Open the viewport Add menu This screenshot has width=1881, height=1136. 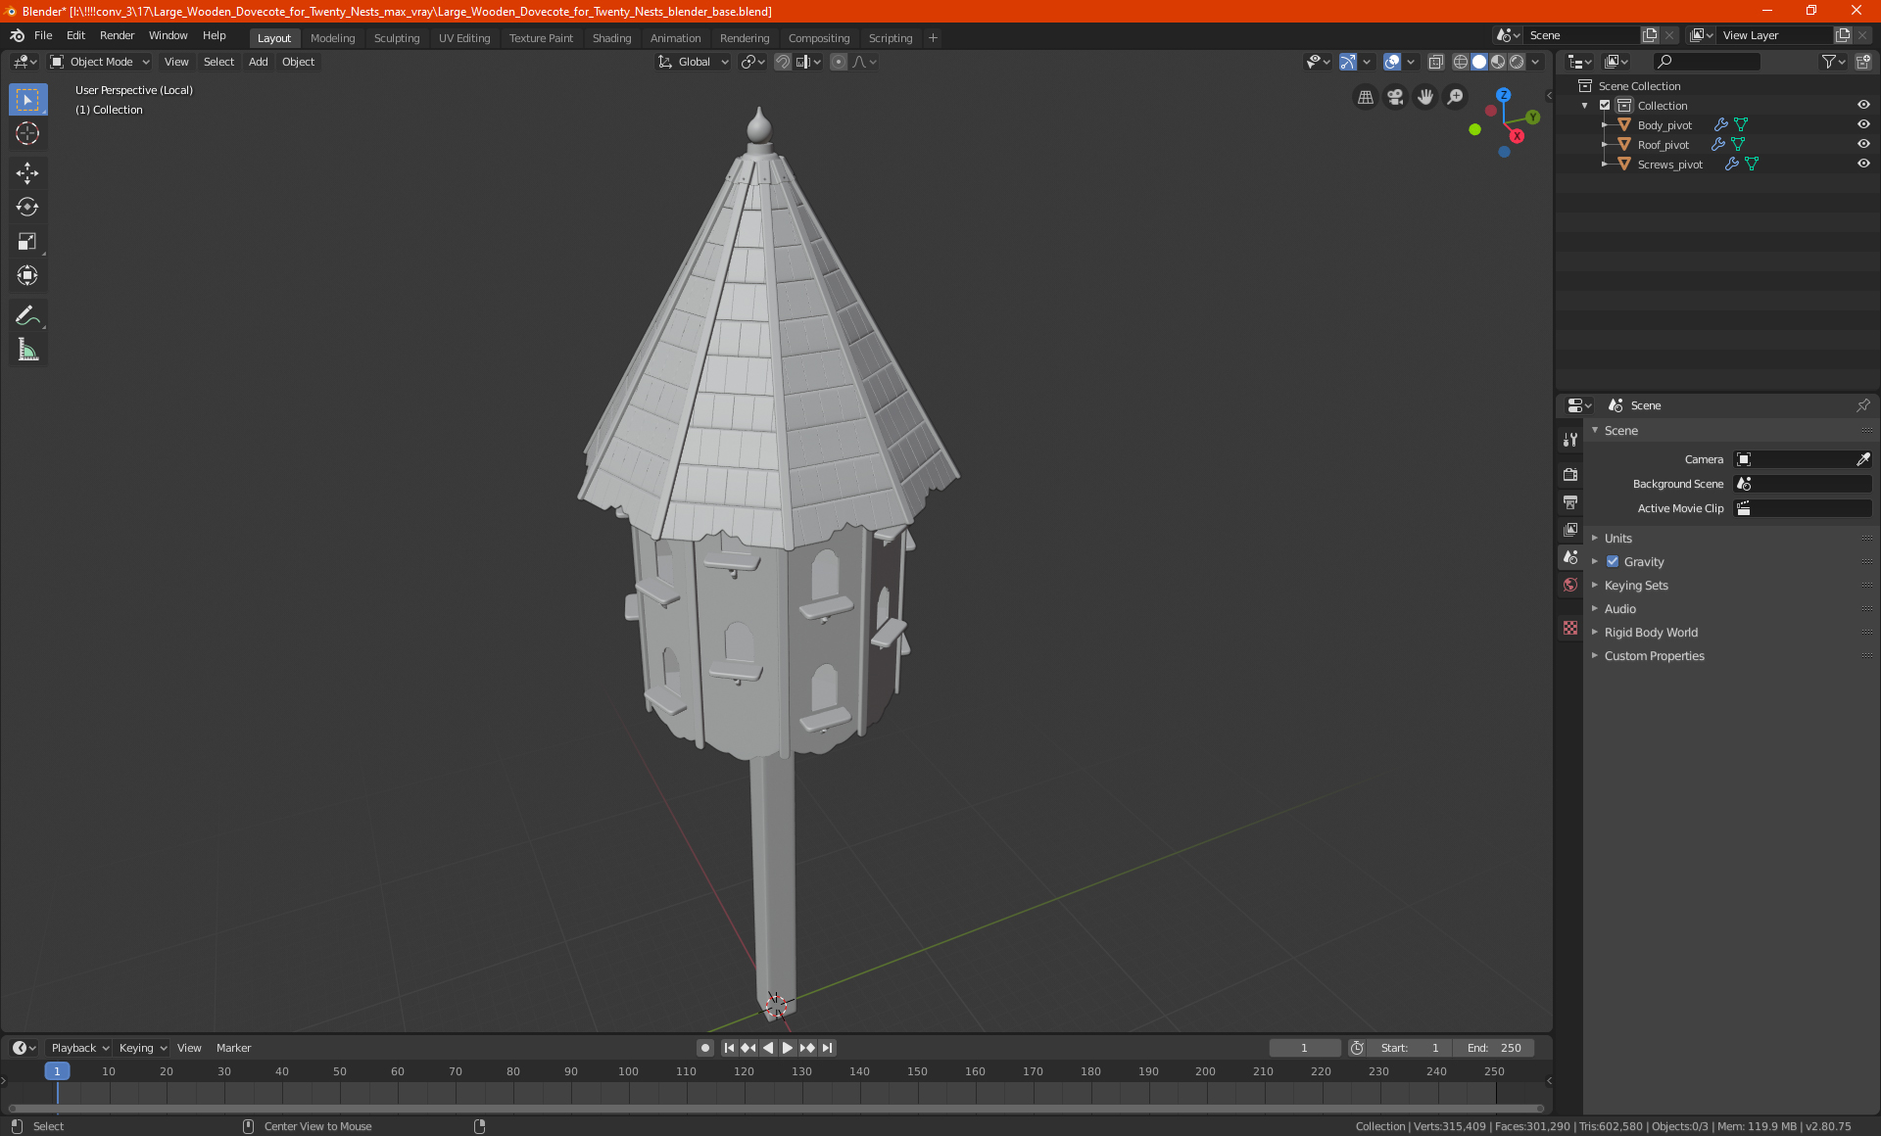point(258,62)
